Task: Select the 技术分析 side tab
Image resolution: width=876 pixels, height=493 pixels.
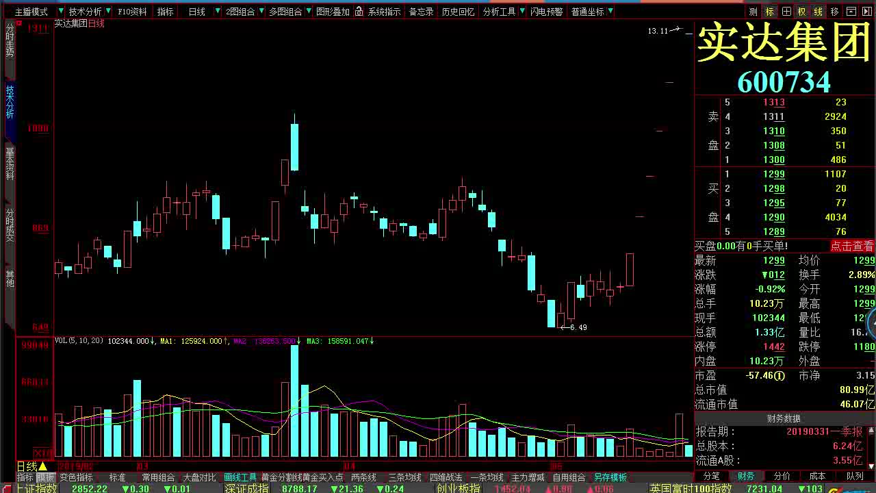Action: pos(10,103)
